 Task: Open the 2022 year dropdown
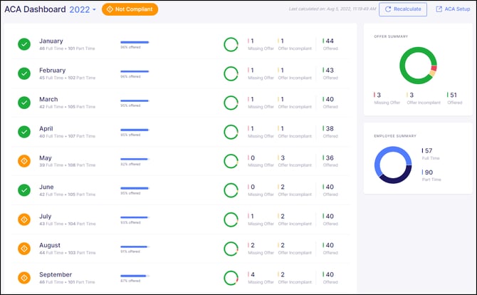click(x=83, y=9)
